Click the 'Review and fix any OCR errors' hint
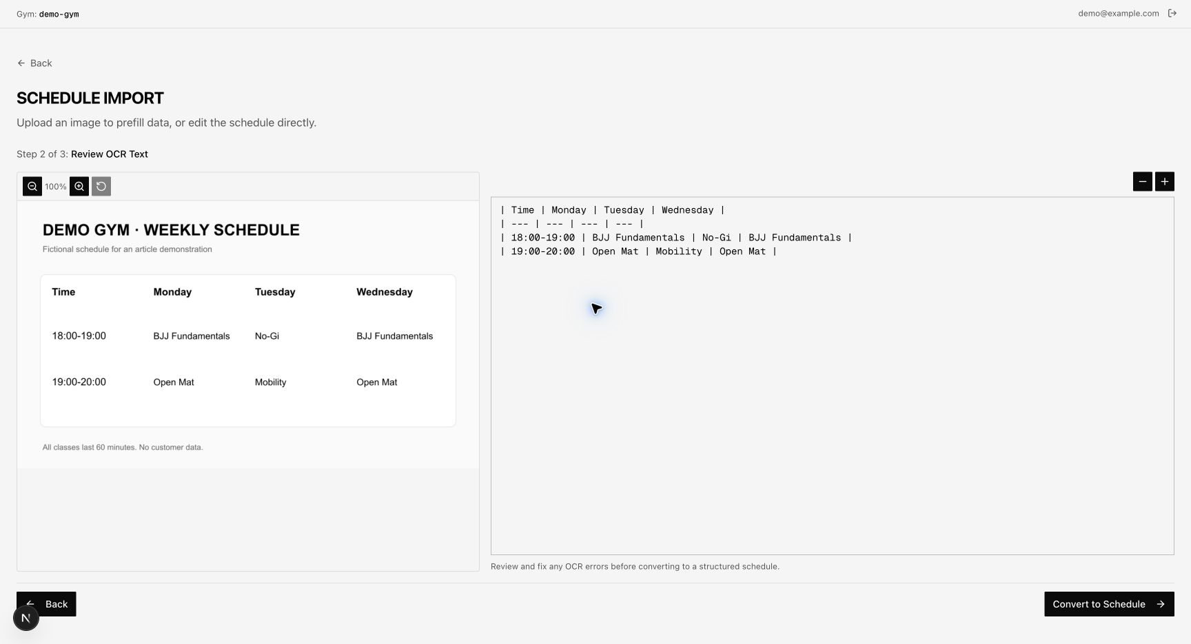1191x644 pixels. (x=635, y=567)
